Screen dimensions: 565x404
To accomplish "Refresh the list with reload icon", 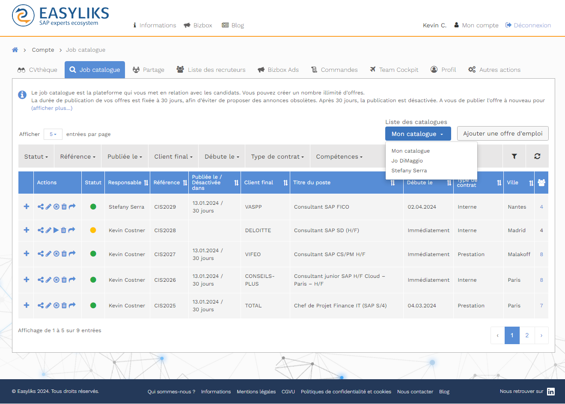I will (537, 156).
